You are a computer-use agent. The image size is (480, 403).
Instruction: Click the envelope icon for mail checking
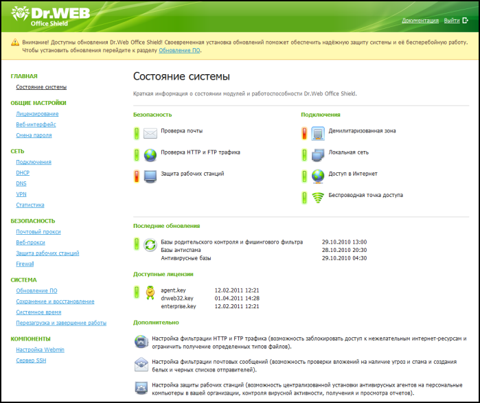tap(150, 134)
